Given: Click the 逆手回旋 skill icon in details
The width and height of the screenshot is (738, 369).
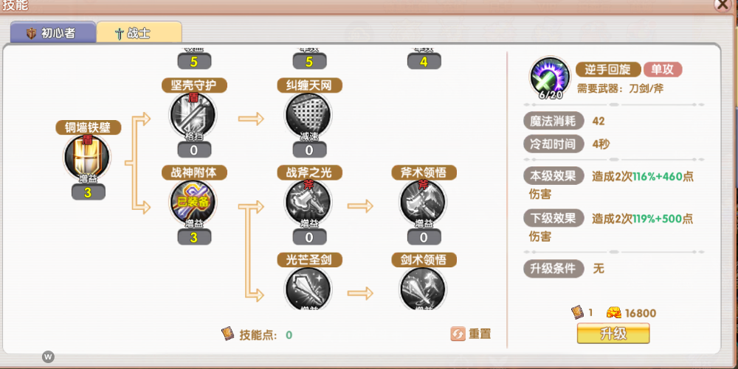Looking at the screenshot, I should pyautogui.click(x=548, y=77).
